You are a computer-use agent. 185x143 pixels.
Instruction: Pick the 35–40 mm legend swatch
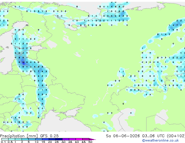pyautogui.click(x=72, y=139)
